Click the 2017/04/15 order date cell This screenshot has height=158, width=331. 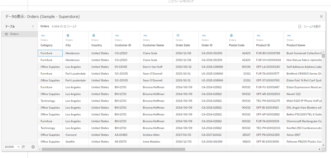186,135
